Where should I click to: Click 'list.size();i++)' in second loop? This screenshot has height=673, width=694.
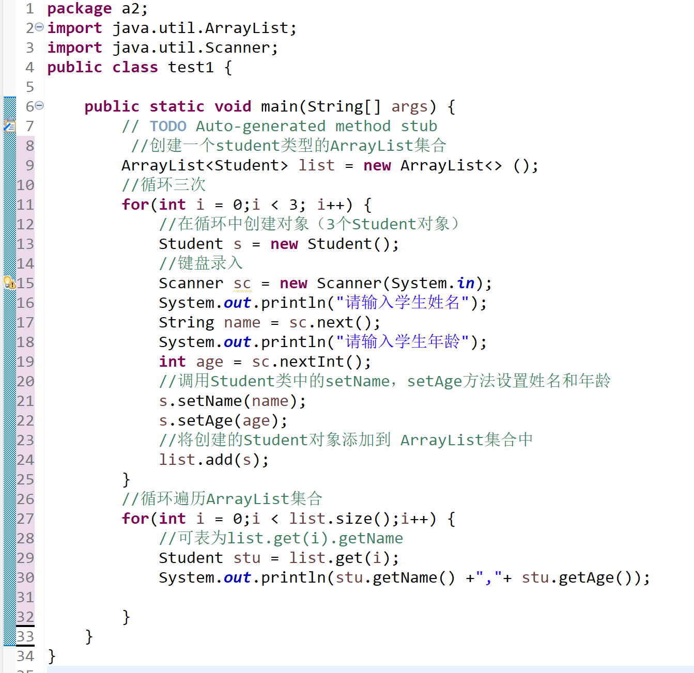click(x=363, y=519)
